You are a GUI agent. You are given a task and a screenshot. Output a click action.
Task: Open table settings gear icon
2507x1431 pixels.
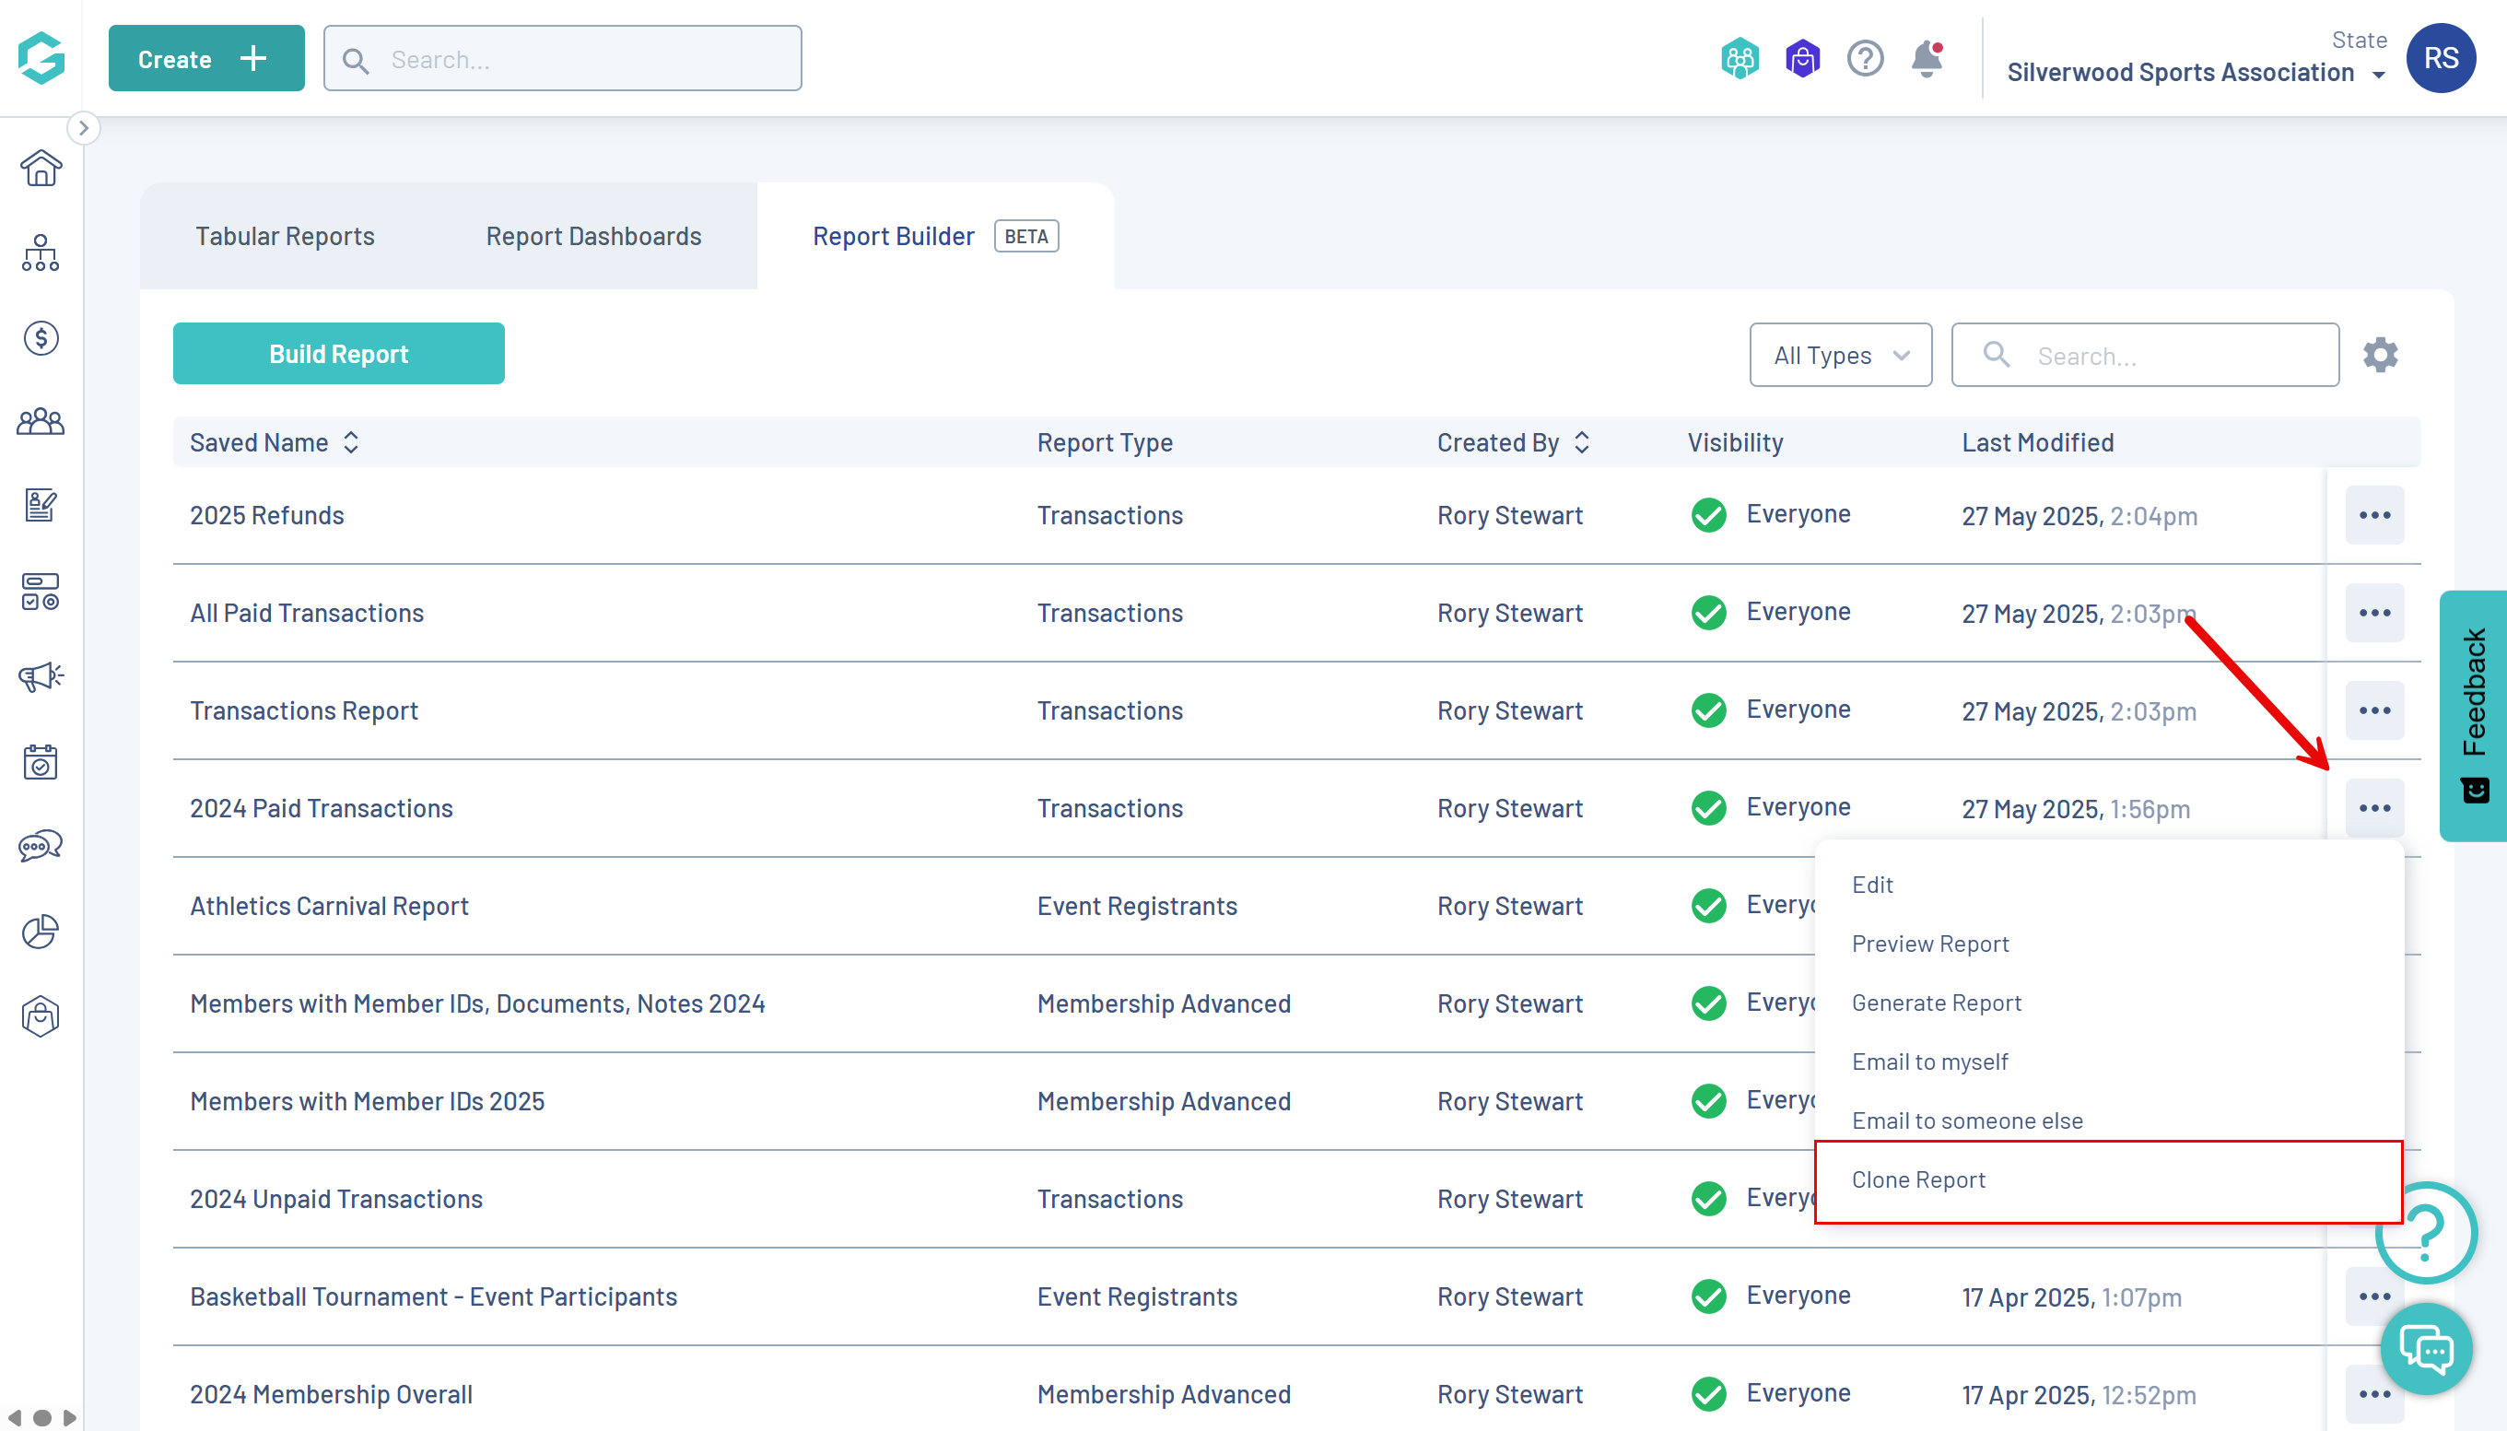pos(2380,355)
